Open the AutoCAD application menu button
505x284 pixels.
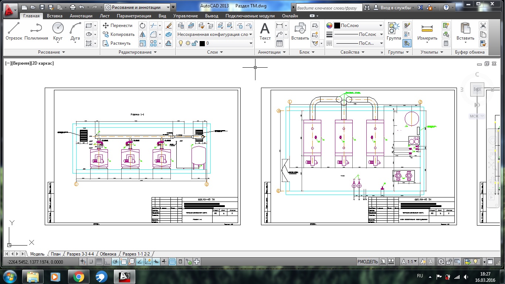[10, 10]
